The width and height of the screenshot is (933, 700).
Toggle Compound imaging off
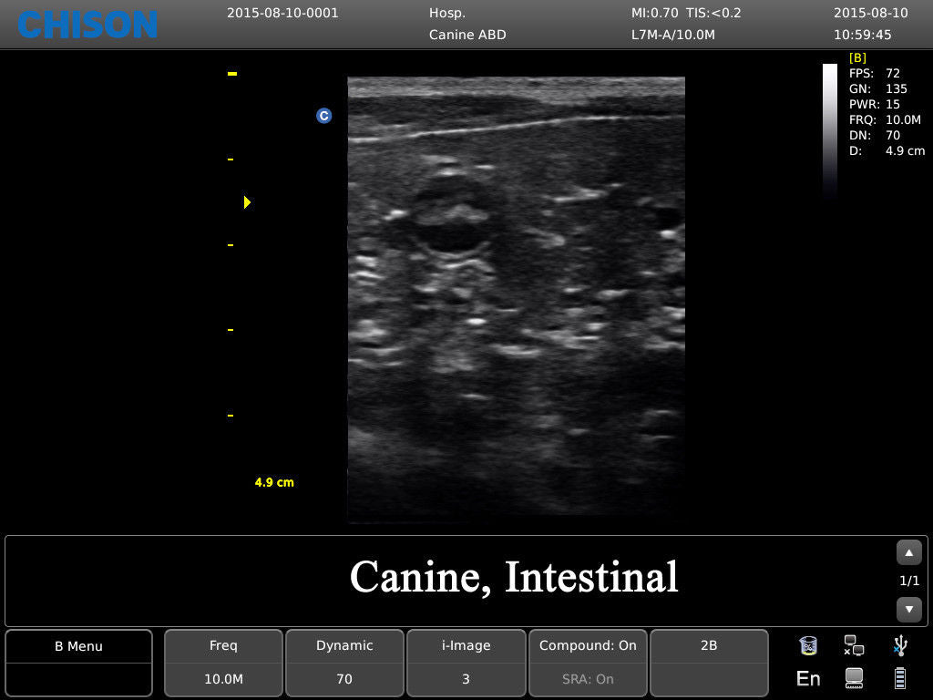click(588, 645)
